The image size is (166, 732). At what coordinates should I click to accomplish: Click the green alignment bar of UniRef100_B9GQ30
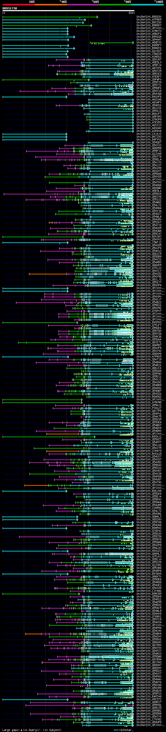click(x=50, y=17)
